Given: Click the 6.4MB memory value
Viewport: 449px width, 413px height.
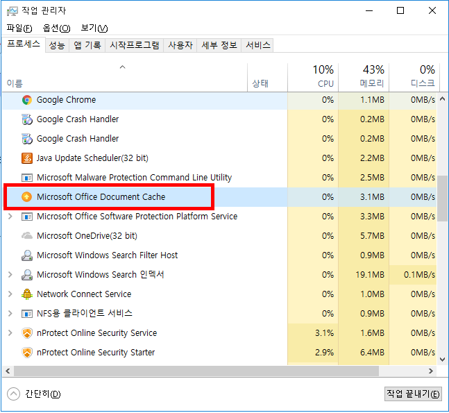Looking at the screenshot, I should [372, 353].
